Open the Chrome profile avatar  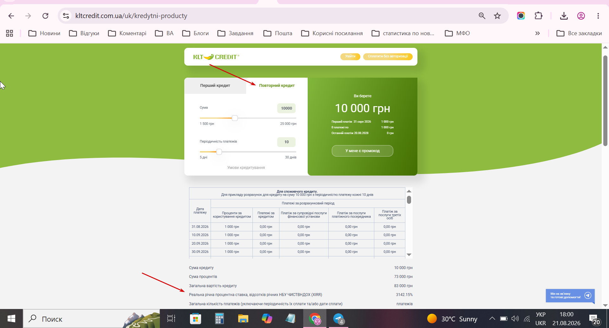point(581,16)
